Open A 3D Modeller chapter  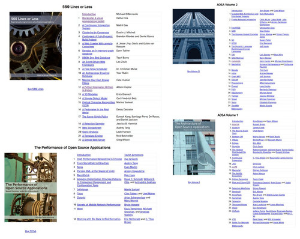(x=90, y=94)
